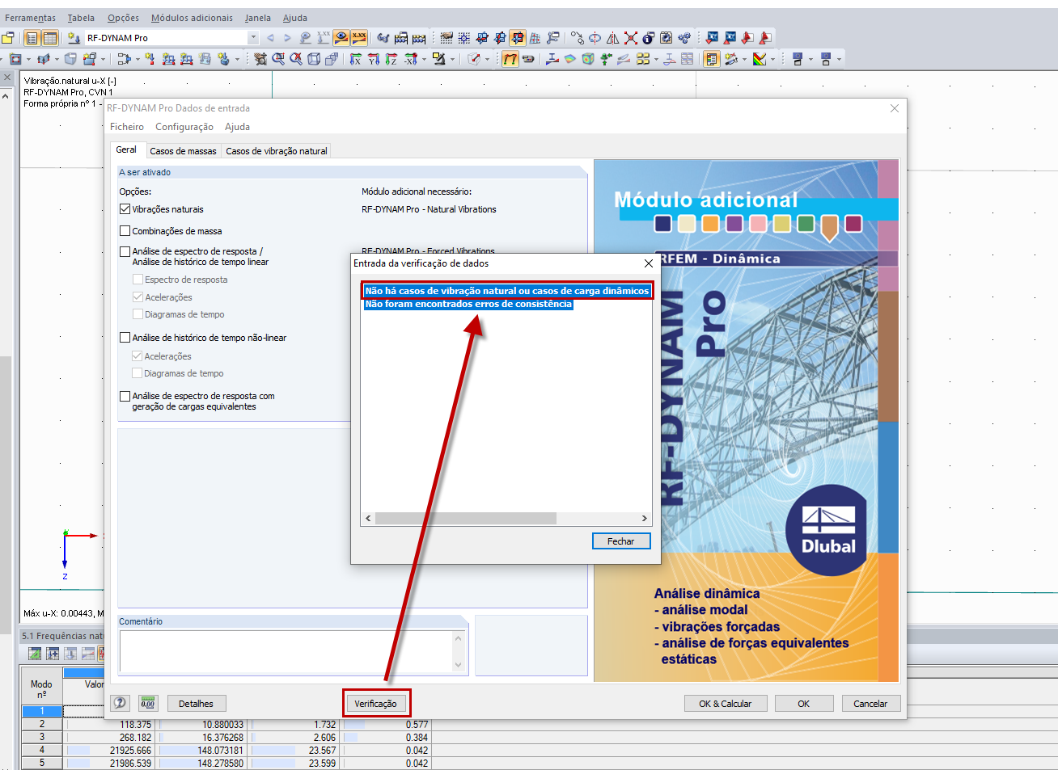1058x770 pixels.
Task: Click the view in Z direction icon
Action: (391, 59)
